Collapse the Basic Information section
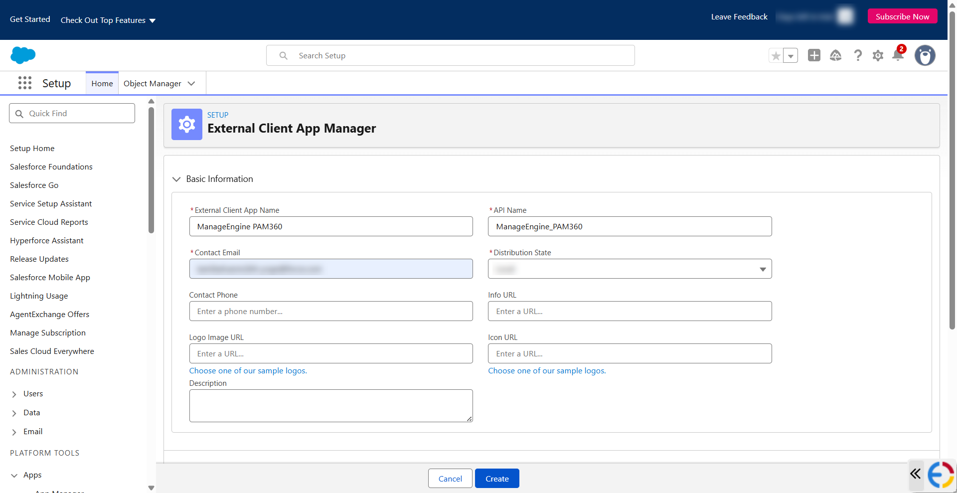Screen dimensions: 957x493 pyautogui.click(x=176, y=179)
